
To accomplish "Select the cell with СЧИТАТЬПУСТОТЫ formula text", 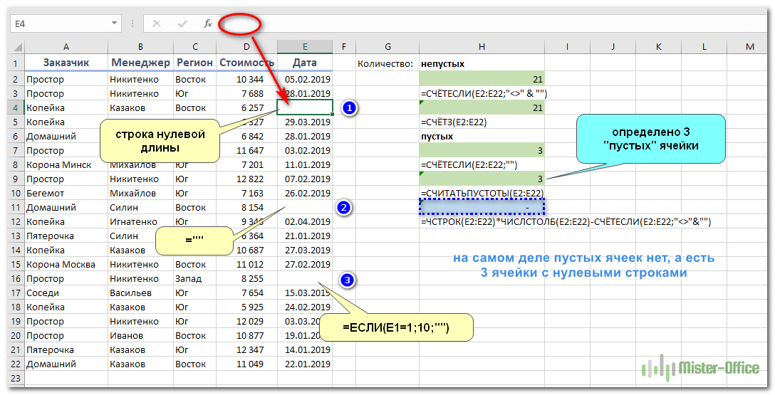I will pyautogui.click(x=482, y=193).
